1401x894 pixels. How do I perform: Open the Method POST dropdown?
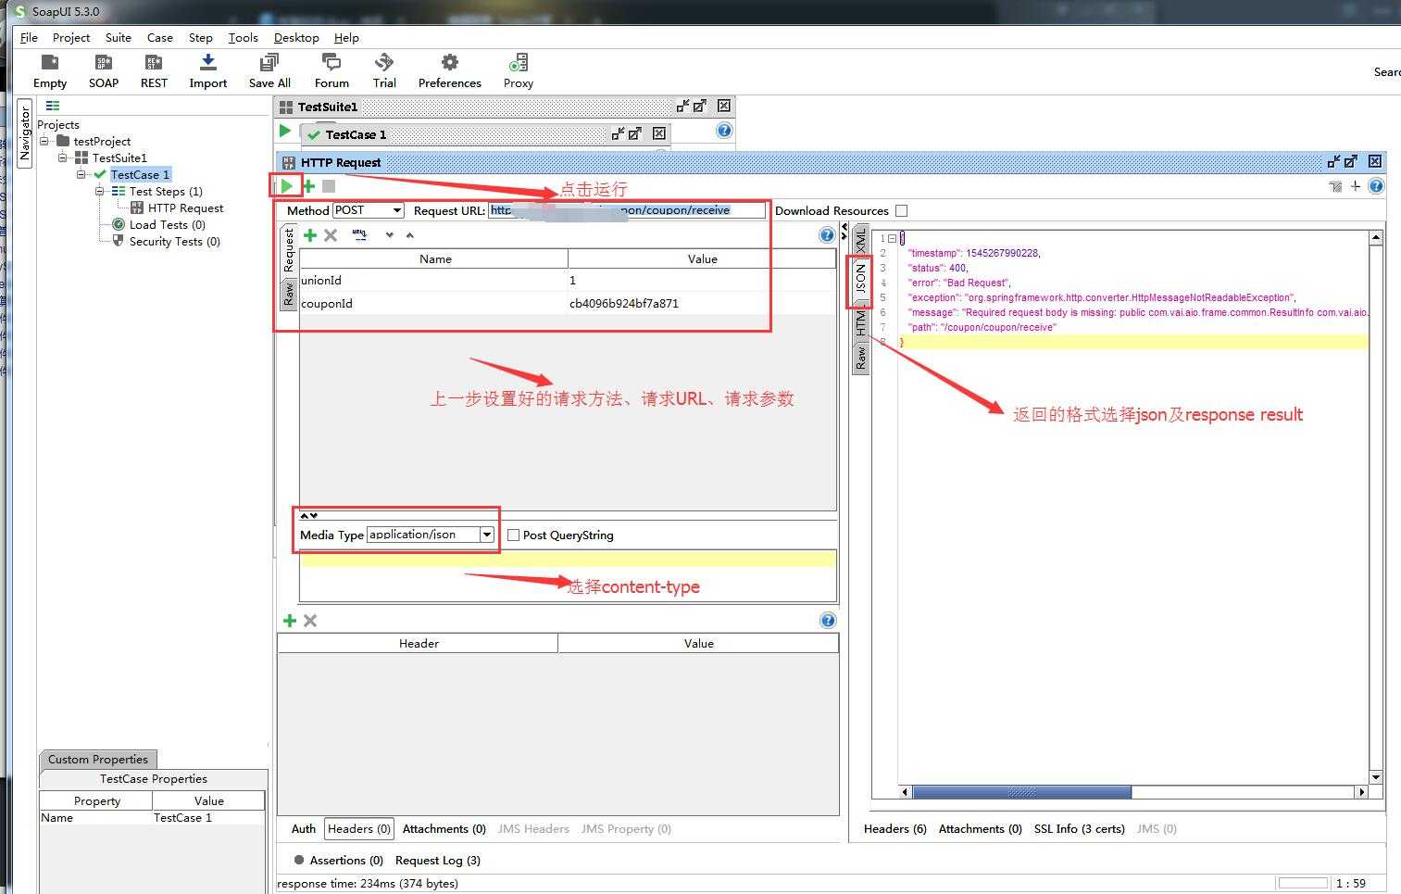pos(396,210)
